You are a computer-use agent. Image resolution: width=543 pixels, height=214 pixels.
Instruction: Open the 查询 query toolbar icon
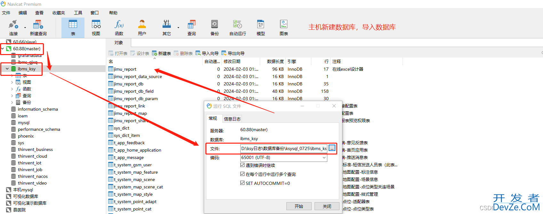click(x=192, y=28)
